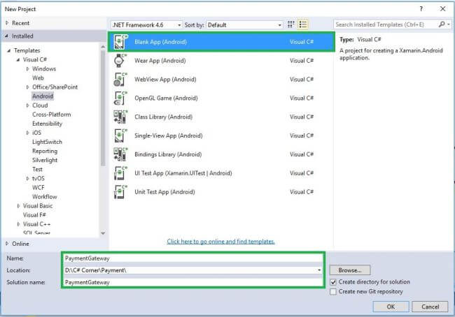Click the Search Installed Templates box

pos(386,24)
